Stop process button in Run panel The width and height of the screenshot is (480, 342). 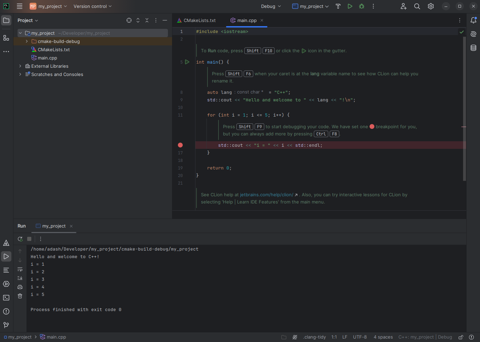coord(29,239)
